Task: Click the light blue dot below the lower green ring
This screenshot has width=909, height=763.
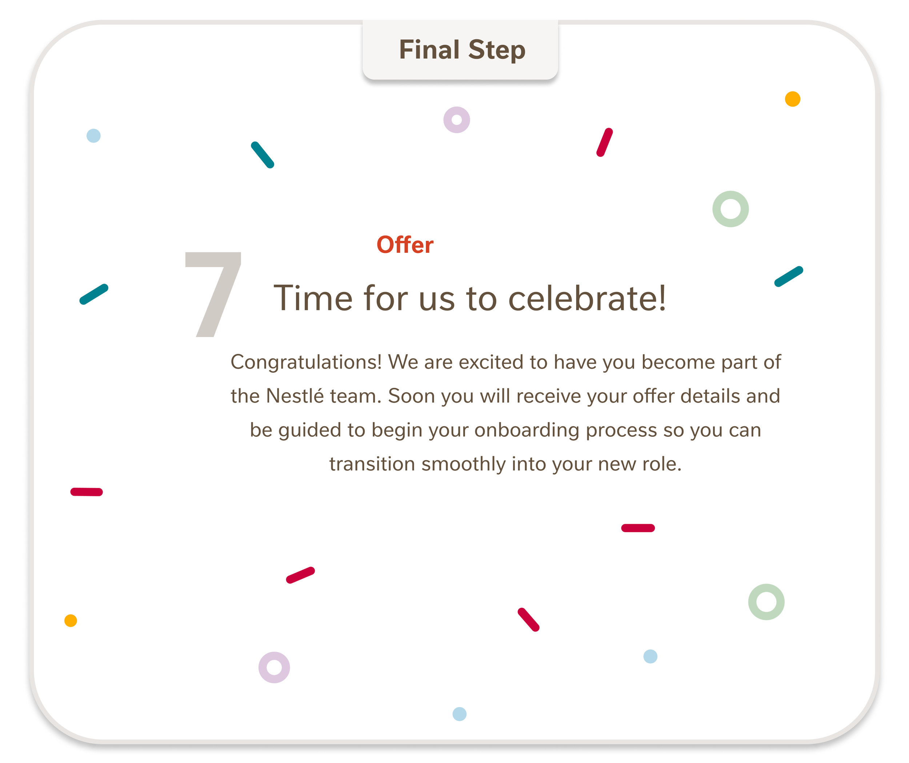Action: tap(650, 656)
